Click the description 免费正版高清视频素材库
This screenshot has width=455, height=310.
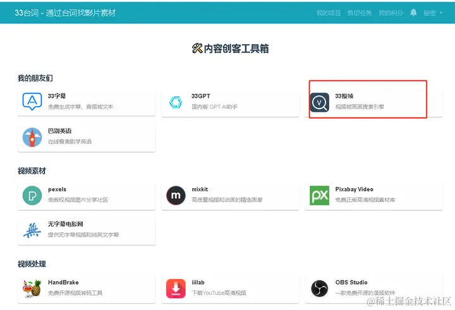point(365,200)
